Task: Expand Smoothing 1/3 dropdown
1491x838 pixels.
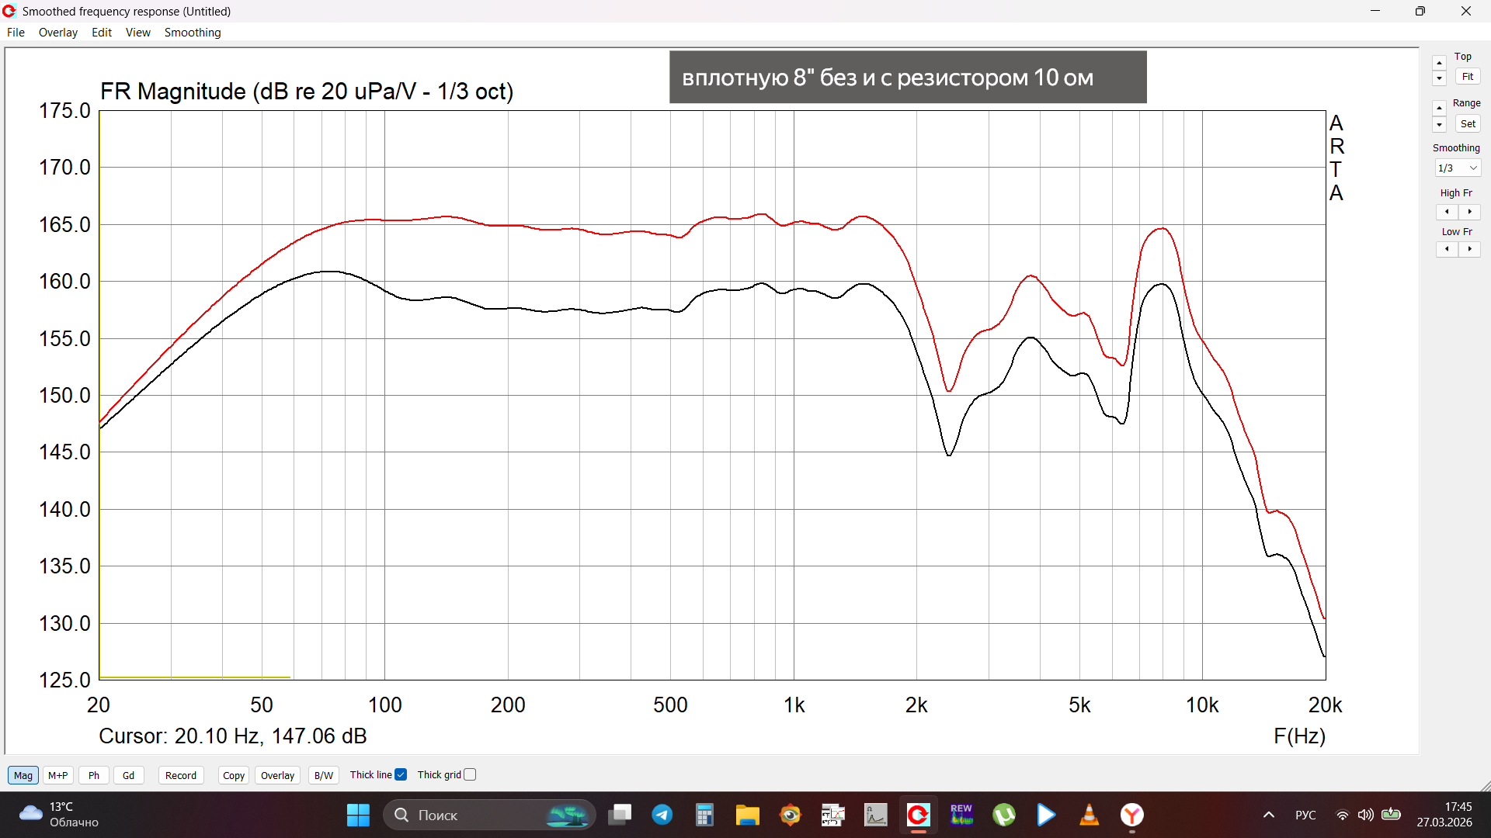Action: coord(1458,168)
